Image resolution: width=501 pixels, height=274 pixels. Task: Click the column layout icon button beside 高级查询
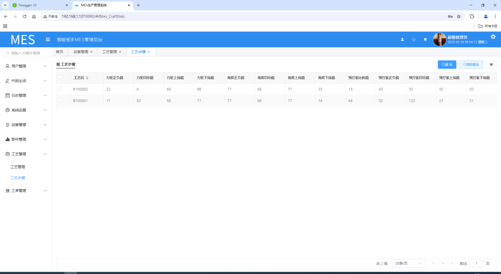491,65
